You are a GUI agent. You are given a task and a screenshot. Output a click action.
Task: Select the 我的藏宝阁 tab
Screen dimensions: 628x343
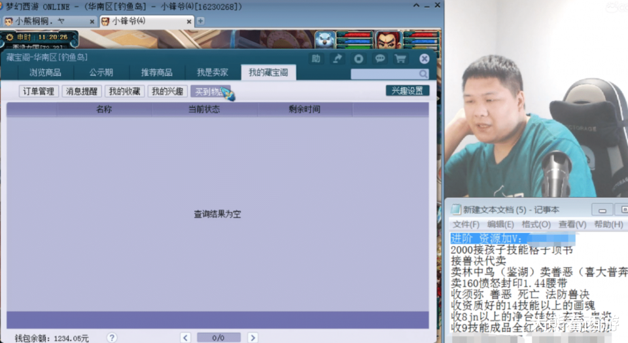268,73
